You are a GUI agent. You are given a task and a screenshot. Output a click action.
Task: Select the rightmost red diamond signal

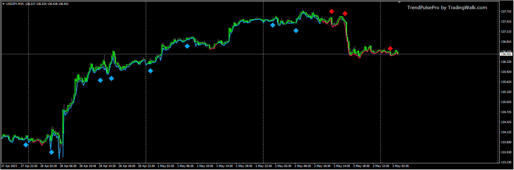390,48
